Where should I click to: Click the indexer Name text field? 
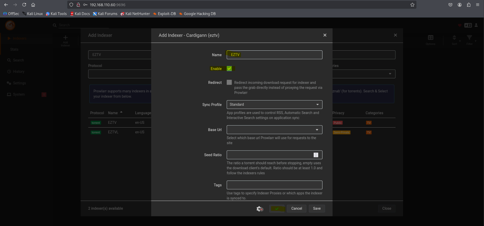point(274,55)
